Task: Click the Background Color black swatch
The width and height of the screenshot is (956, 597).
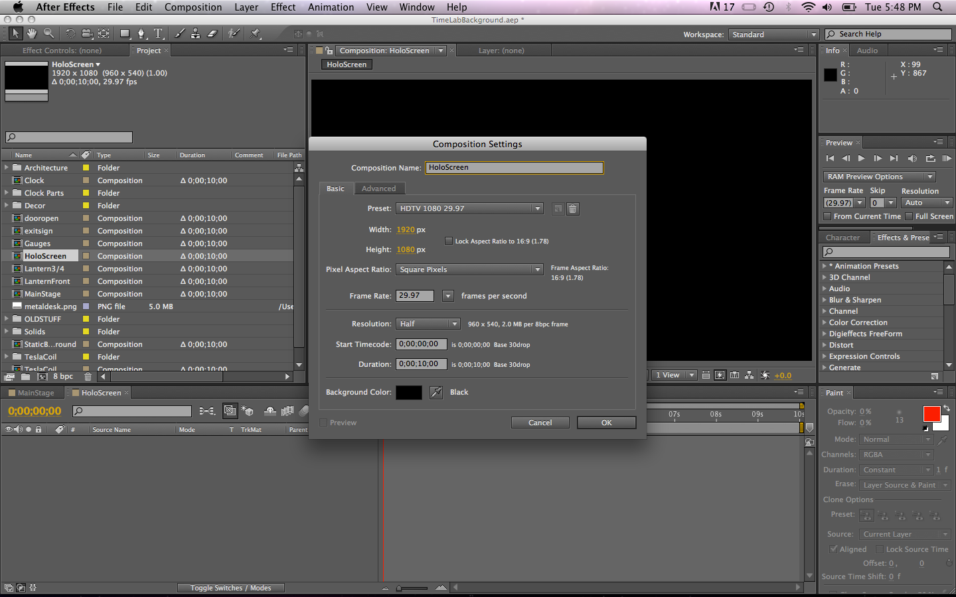Action: [x=409, y=393]
